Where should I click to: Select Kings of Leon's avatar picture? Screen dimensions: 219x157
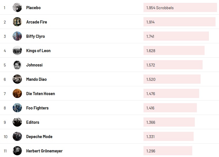(17, 51)
